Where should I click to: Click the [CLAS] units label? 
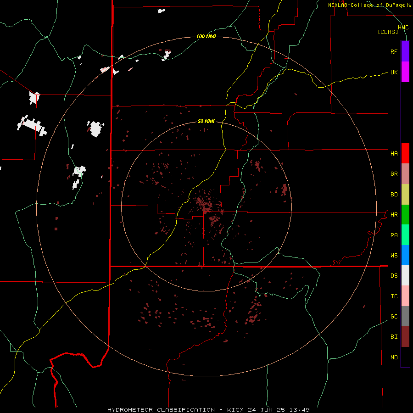coord(388,32)
